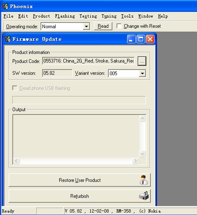Toggle Dead phone USB flashing checkbox

tap(15, 88)
